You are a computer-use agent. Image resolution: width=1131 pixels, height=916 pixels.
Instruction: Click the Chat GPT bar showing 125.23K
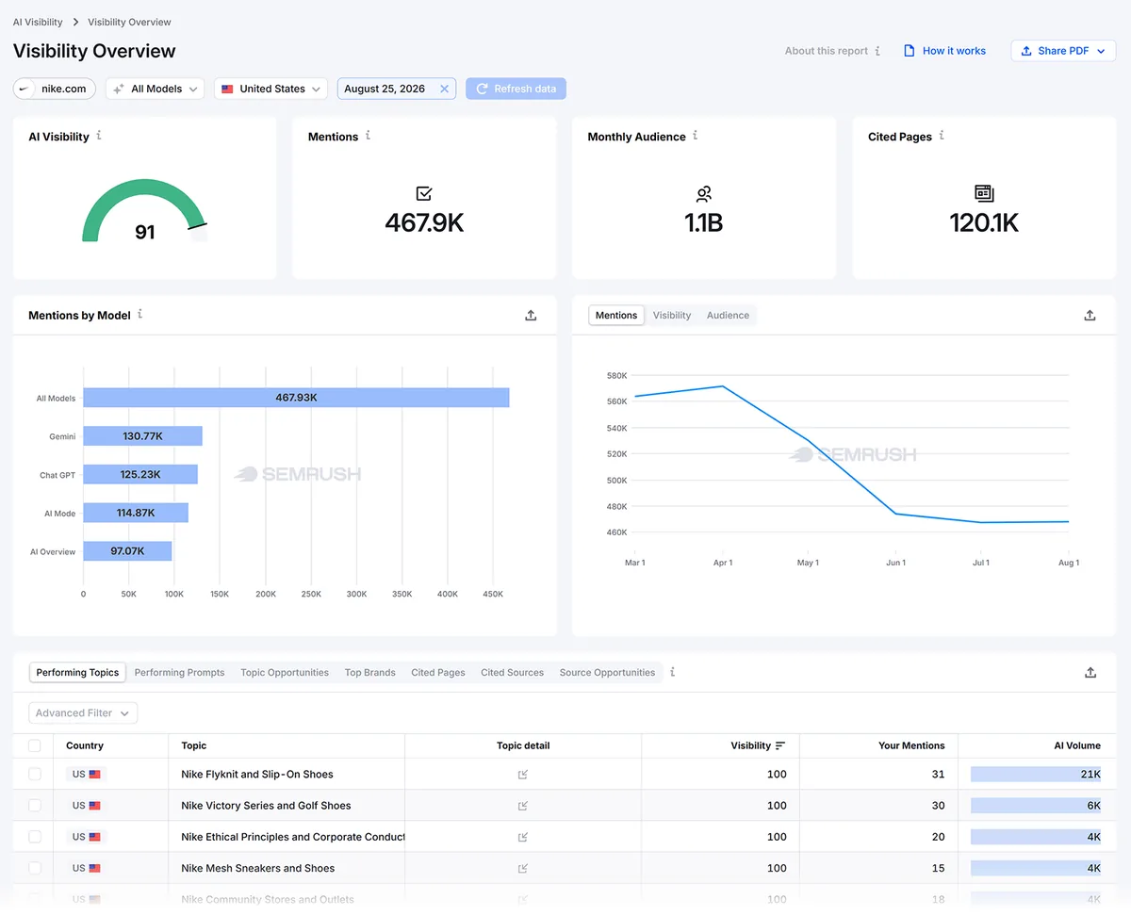click(140, 475)
